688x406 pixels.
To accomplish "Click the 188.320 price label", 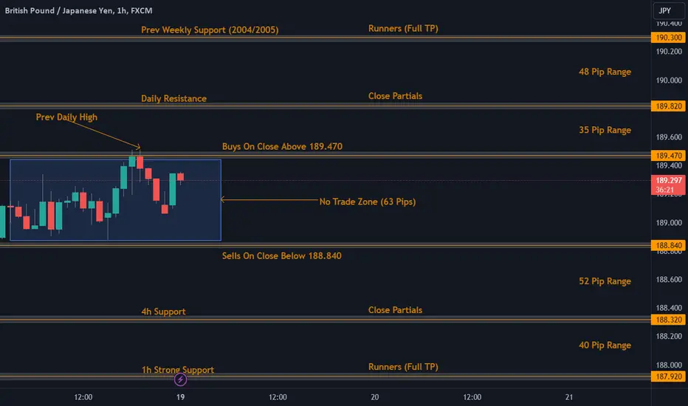I will pos(668,320).
